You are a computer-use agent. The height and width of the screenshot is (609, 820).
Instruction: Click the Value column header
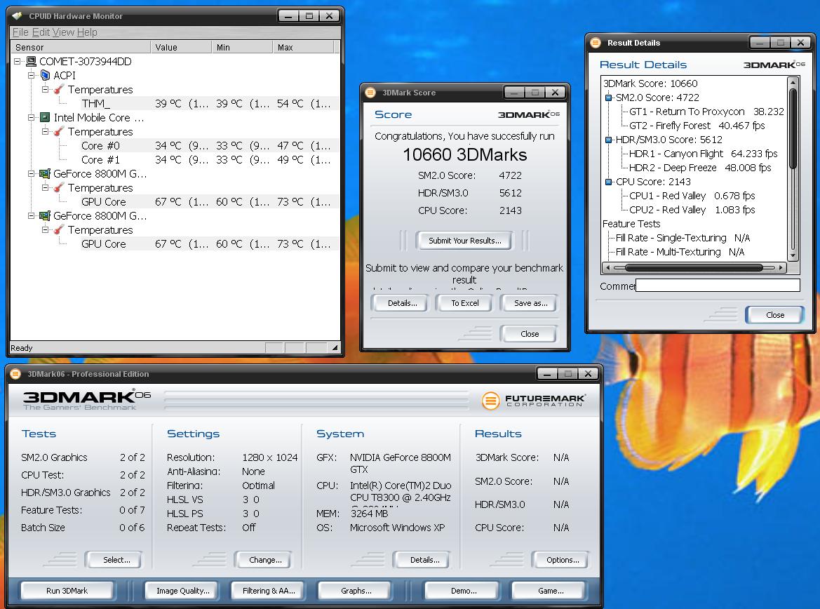click(x=181, y=47)
